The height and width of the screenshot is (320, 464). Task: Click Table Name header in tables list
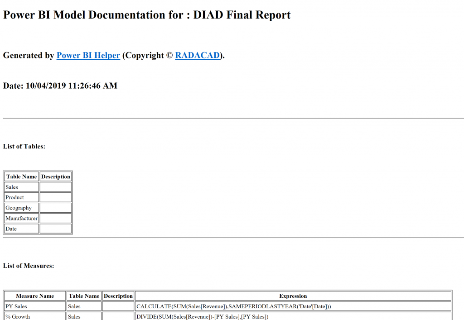pos(21,177)
